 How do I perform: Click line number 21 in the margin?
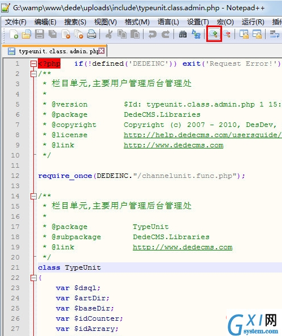tap(15, 267)
